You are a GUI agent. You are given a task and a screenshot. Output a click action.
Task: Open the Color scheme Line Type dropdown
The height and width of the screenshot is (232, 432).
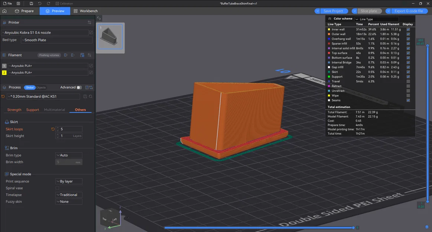(377, 19)
